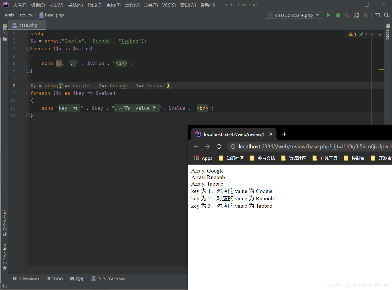The height and width of the screenshot is (290, 392).
Task: Open the typo indicator showing 4
Action: click(x=363, y=34)
